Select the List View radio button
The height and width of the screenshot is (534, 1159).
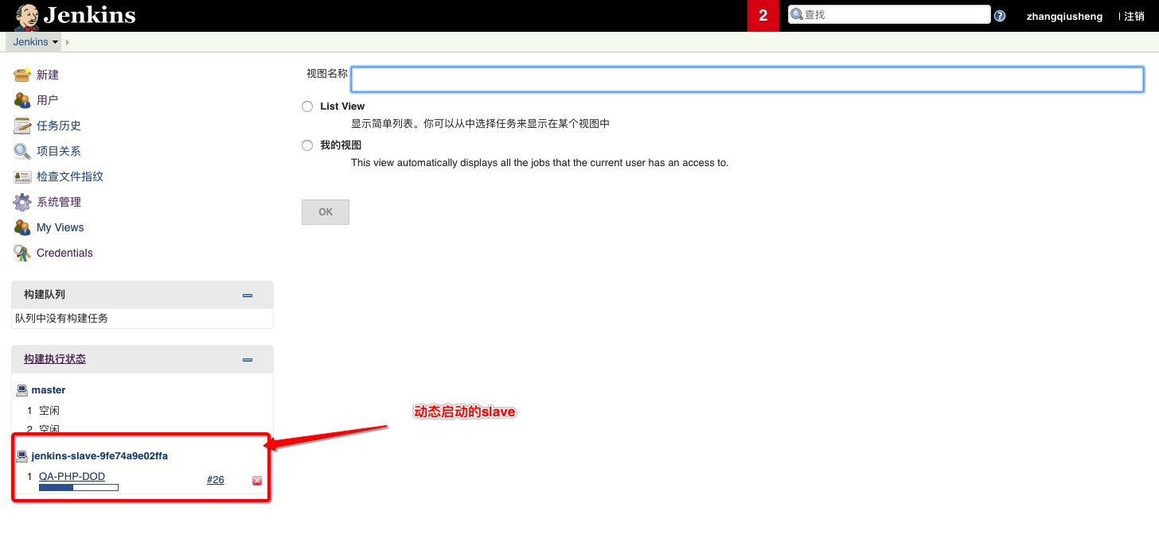pos(307,106)
